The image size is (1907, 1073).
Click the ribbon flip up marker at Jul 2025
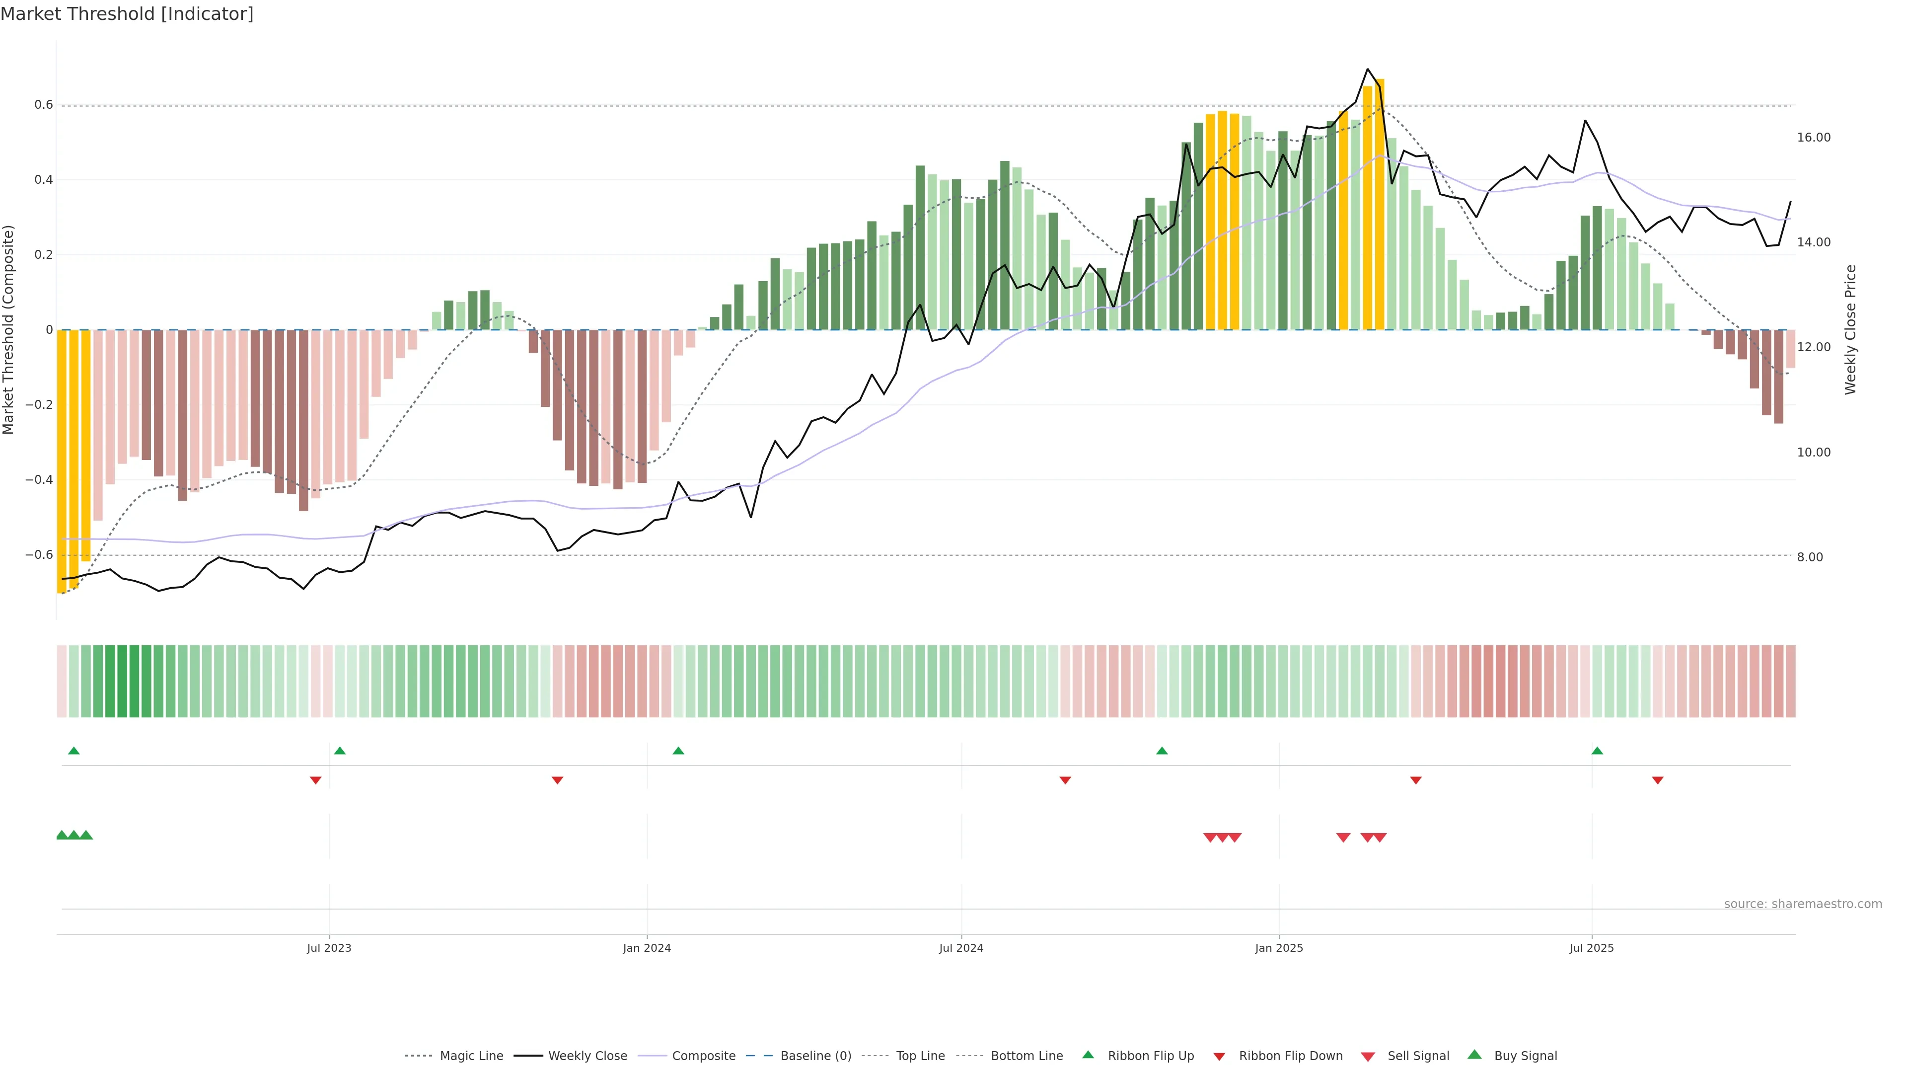(1597, 751)
